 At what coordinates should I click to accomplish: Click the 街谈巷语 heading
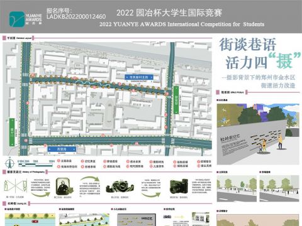coord(248,45)
